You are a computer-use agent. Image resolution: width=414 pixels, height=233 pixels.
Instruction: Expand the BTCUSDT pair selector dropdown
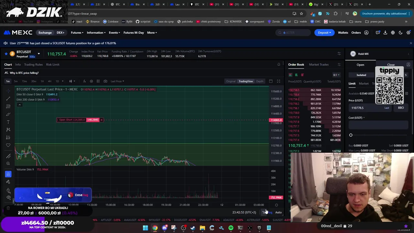point(38,54)
